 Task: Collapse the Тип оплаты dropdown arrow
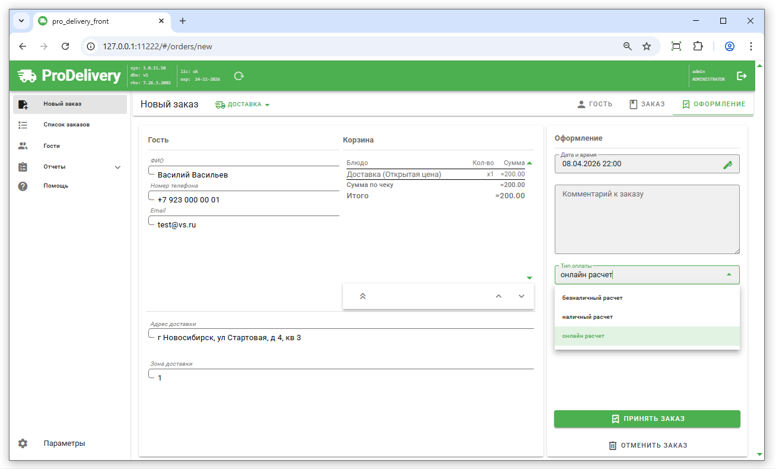click(x=729, y=274)
